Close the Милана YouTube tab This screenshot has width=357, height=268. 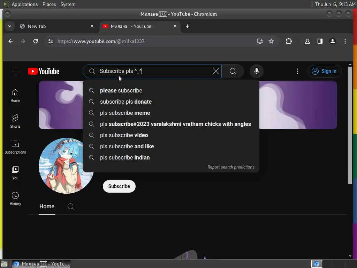pos(175,27)
